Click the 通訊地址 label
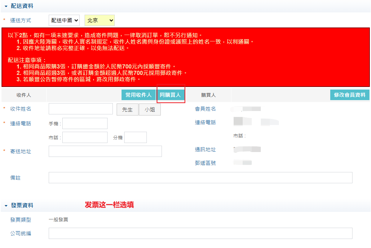 (205, 150)
